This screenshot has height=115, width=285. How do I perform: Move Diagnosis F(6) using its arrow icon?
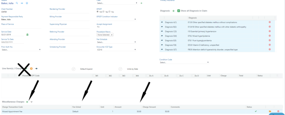(162, 45)
